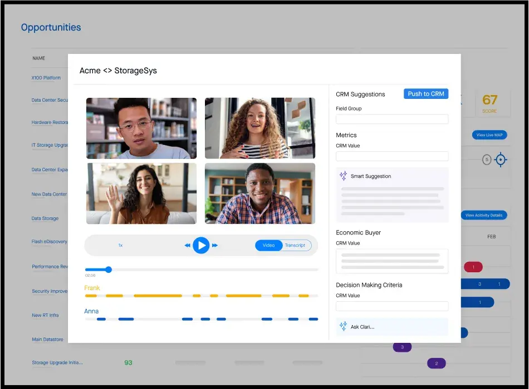Click the View Live MAP button
Viewport: 529px width, 389px height.
[489, 135]
